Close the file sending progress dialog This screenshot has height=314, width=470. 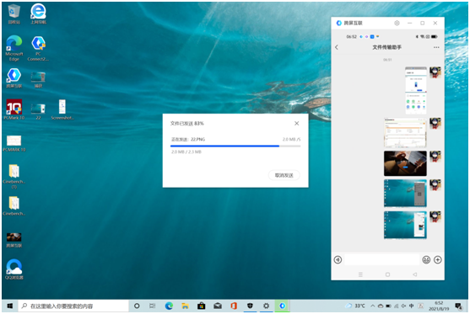pos(296,123)
